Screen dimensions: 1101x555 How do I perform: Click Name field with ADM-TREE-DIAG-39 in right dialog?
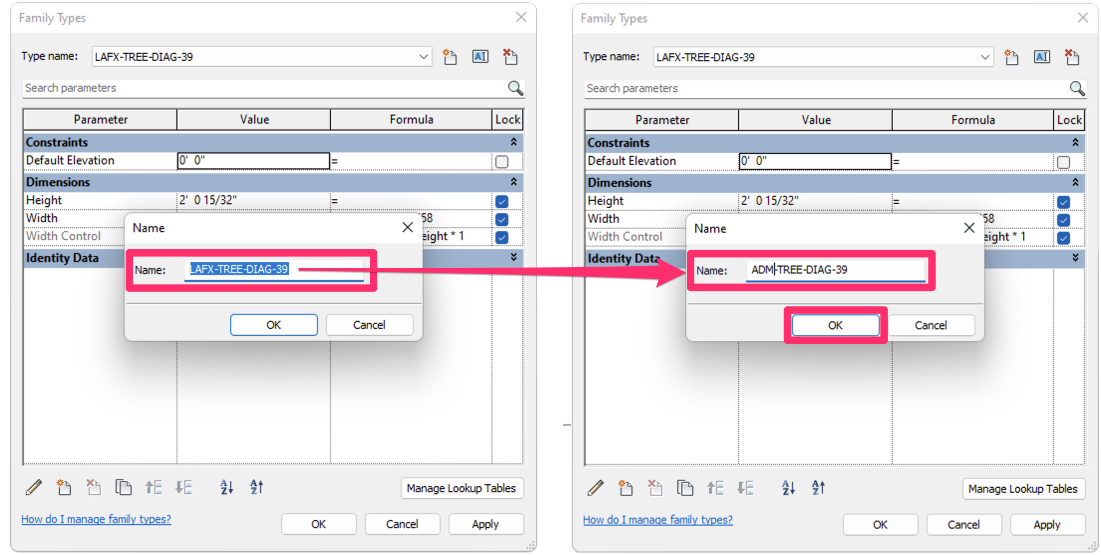pyautogui.click(x=836, y=270)
